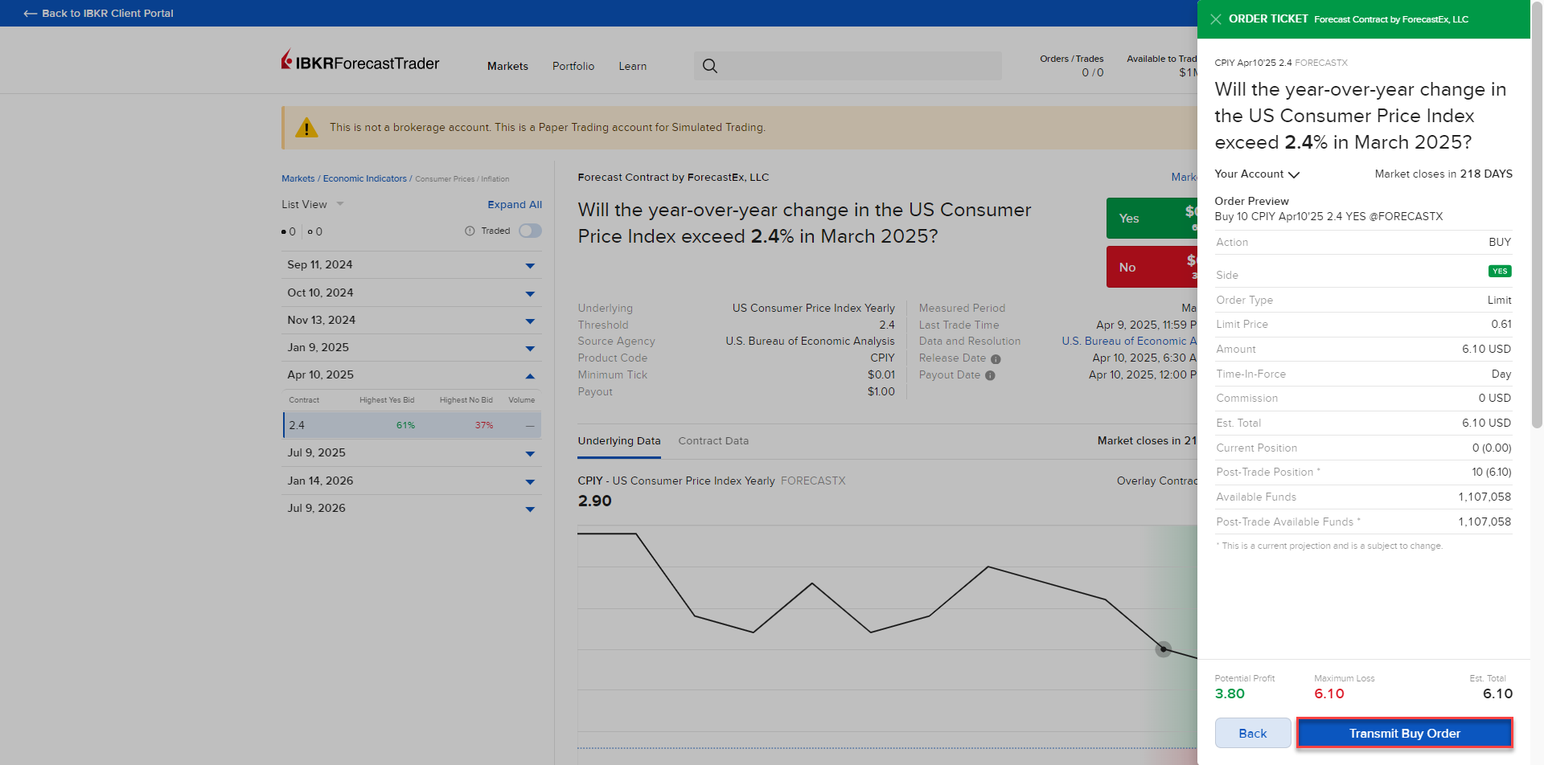Click the warning triangle icon in banner
The image size is (1544, 765).
[306, 128]
